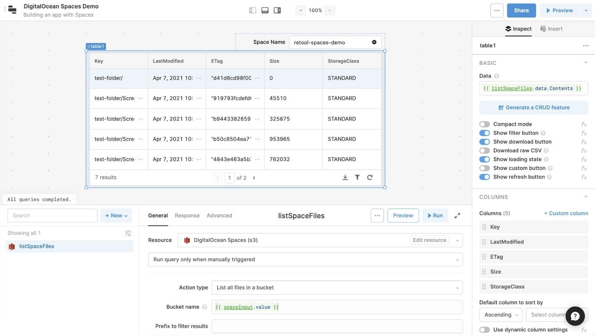The width and height of the screenshot is (595, 336).
Task: Expand the query editor to fullscreen
Action: tap(457, 216)
